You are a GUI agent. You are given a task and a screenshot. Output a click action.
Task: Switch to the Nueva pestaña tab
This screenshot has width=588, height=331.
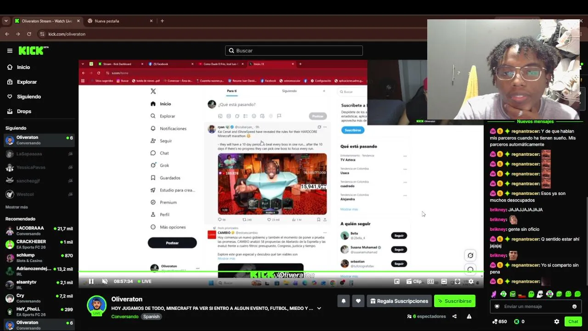coord(119,21)
